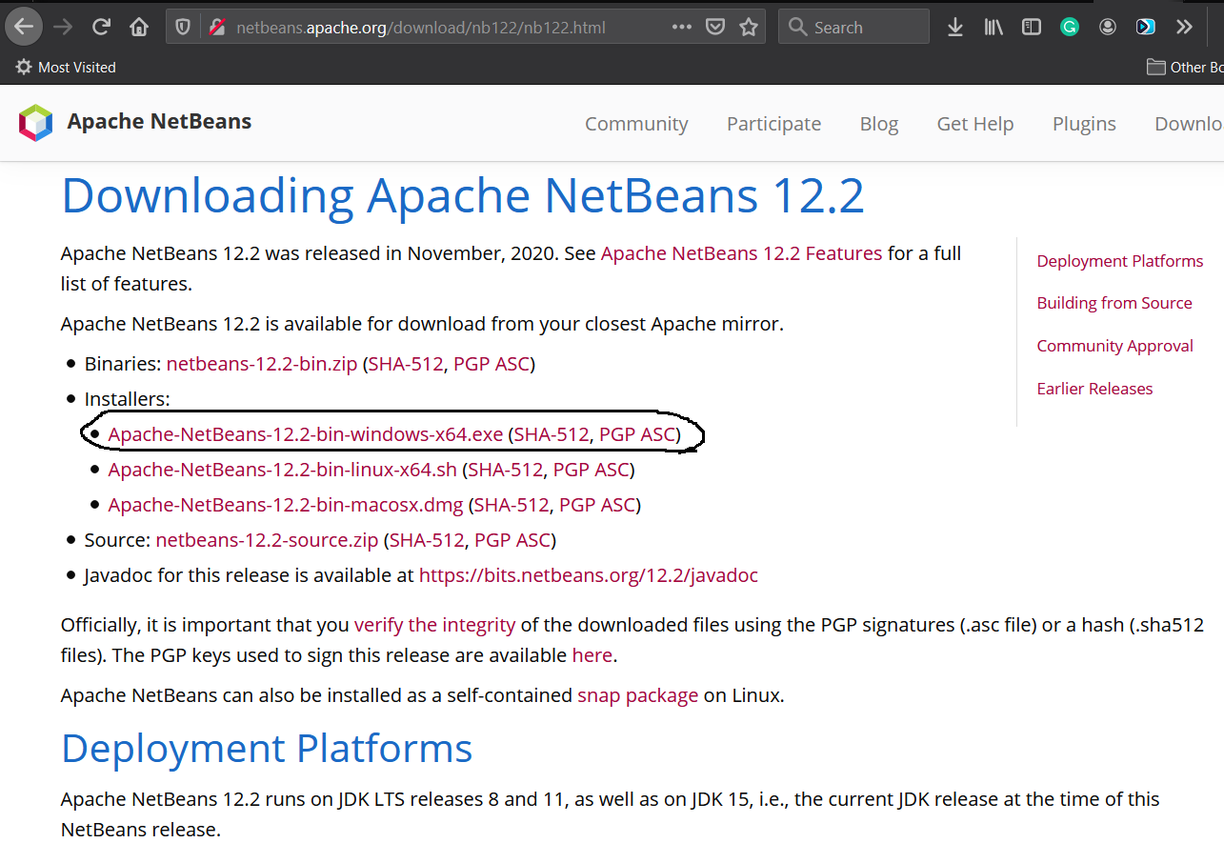Open the Get Help nav item

[975, 124]
